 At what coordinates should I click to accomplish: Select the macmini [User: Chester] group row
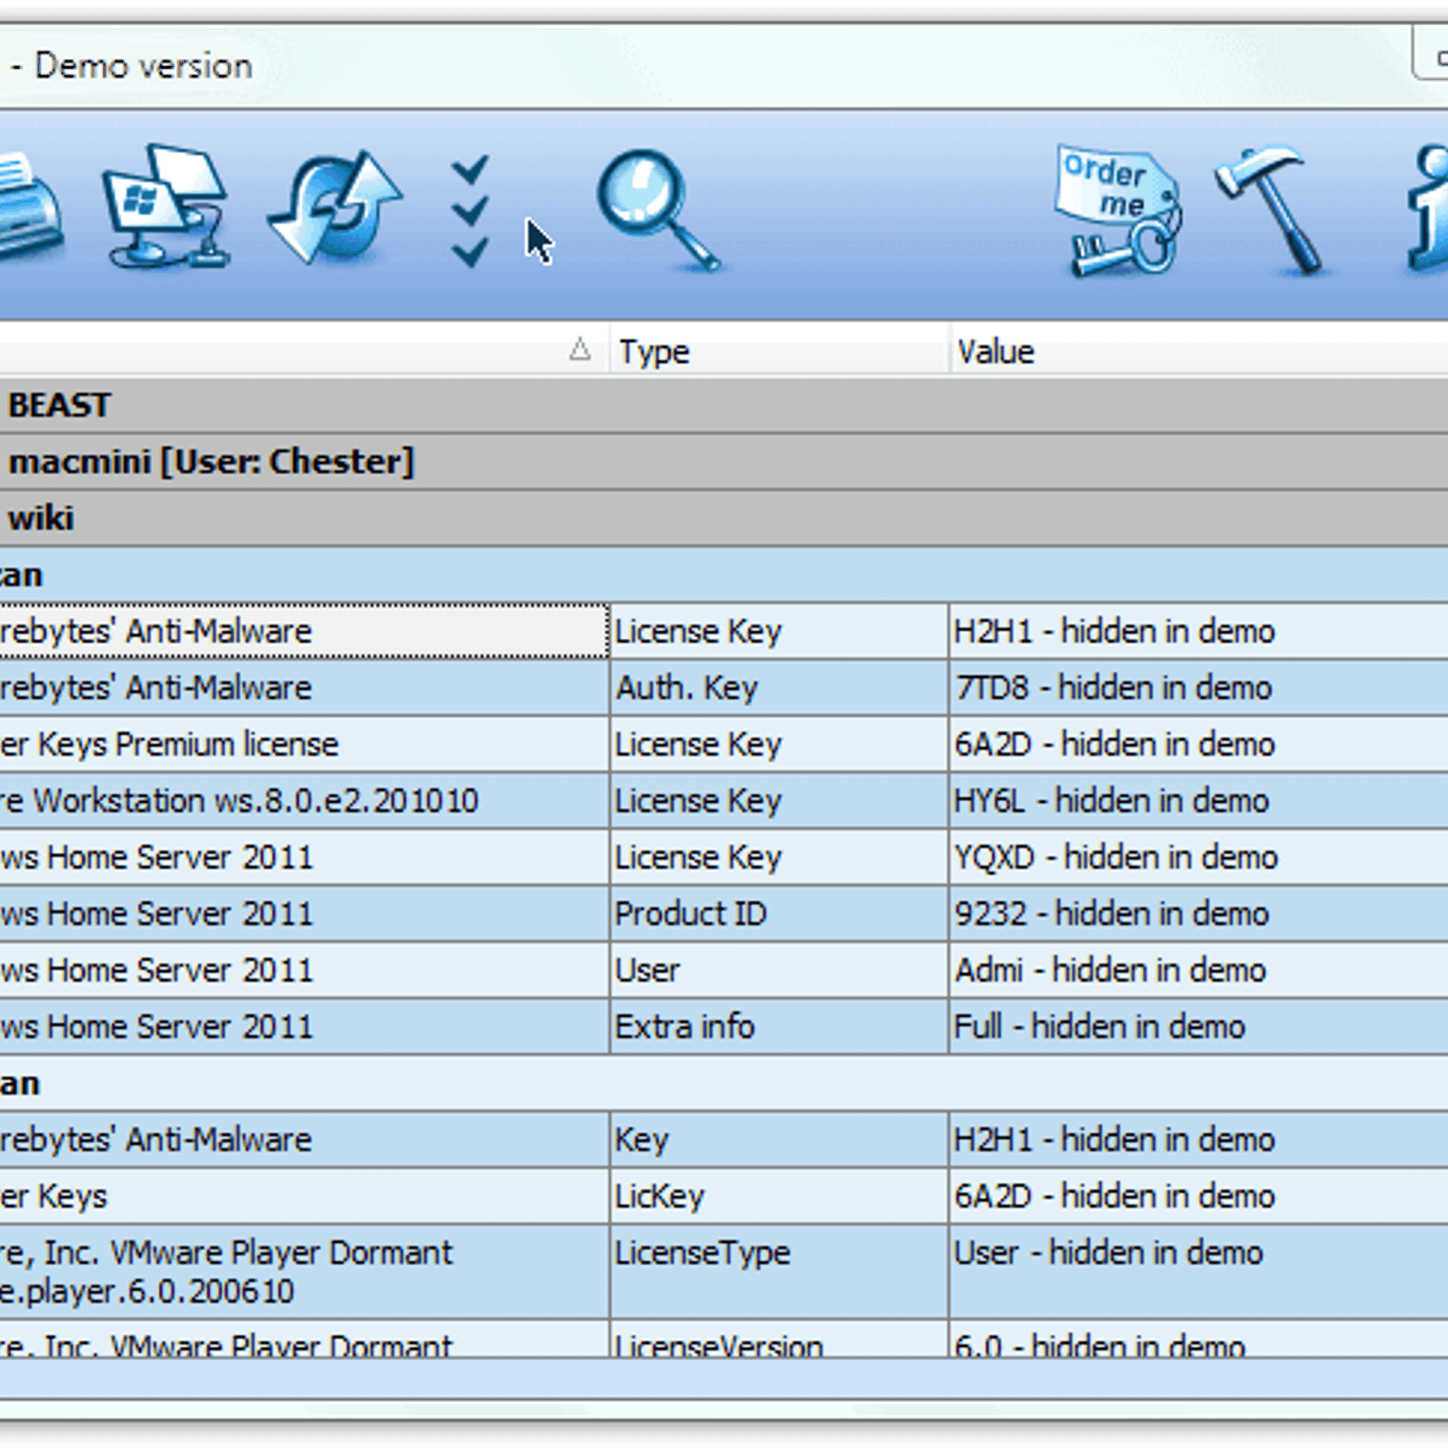[x=724, y=462]
